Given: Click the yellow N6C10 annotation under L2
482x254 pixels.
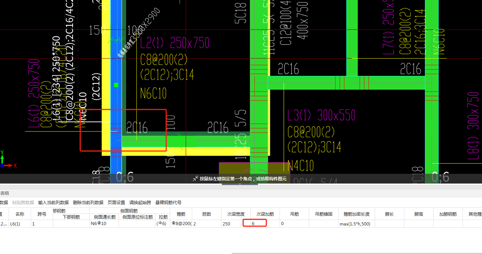Looking at the screenshot, I should click(154, 93).
